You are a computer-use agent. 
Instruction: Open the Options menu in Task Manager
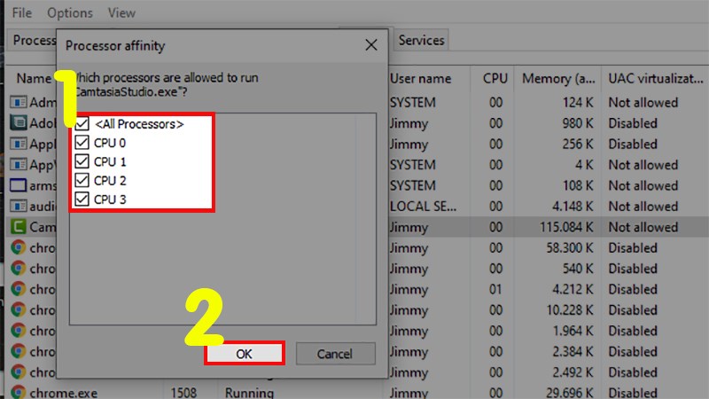click(70, 12)
